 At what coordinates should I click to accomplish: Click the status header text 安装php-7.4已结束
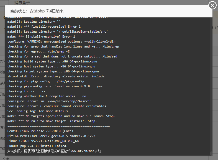(47, 11)
